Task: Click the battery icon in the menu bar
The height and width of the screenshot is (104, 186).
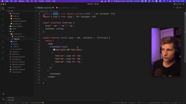Action: tap(160, 1)
